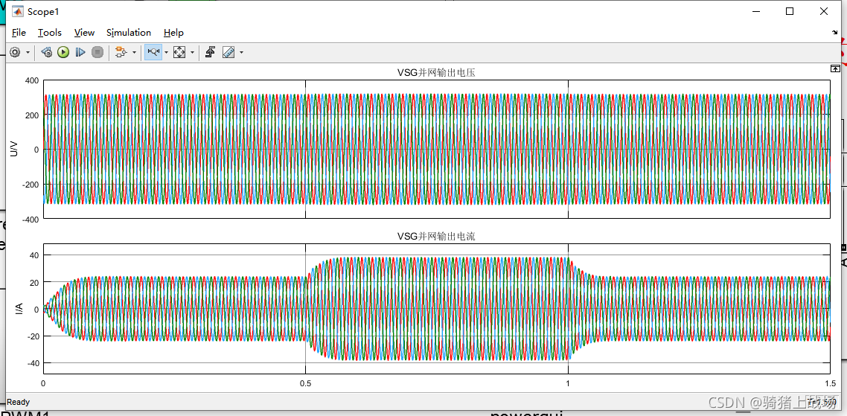Open the Simulation menu

(x=129, y=33)
